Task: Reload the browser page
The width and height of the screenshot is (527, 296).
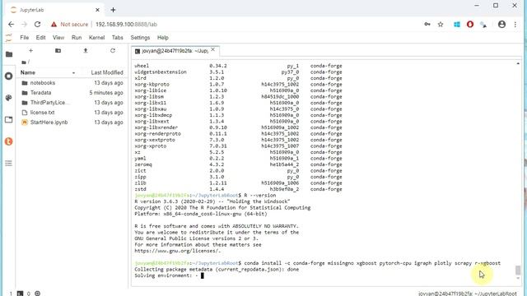Action: [x=37, y=24]
